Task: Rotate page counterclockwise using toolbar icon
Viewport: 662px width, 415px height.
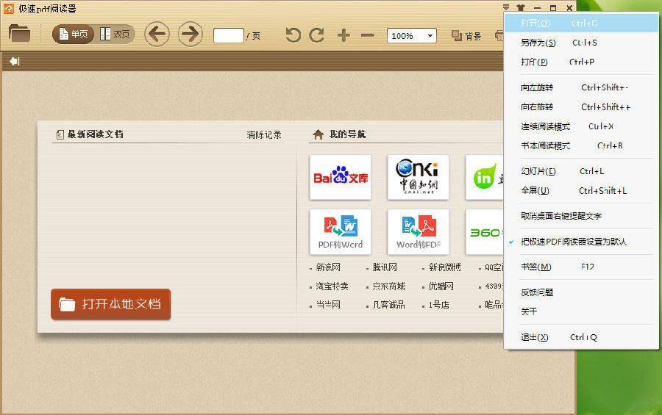Action: tap(293, 35)
